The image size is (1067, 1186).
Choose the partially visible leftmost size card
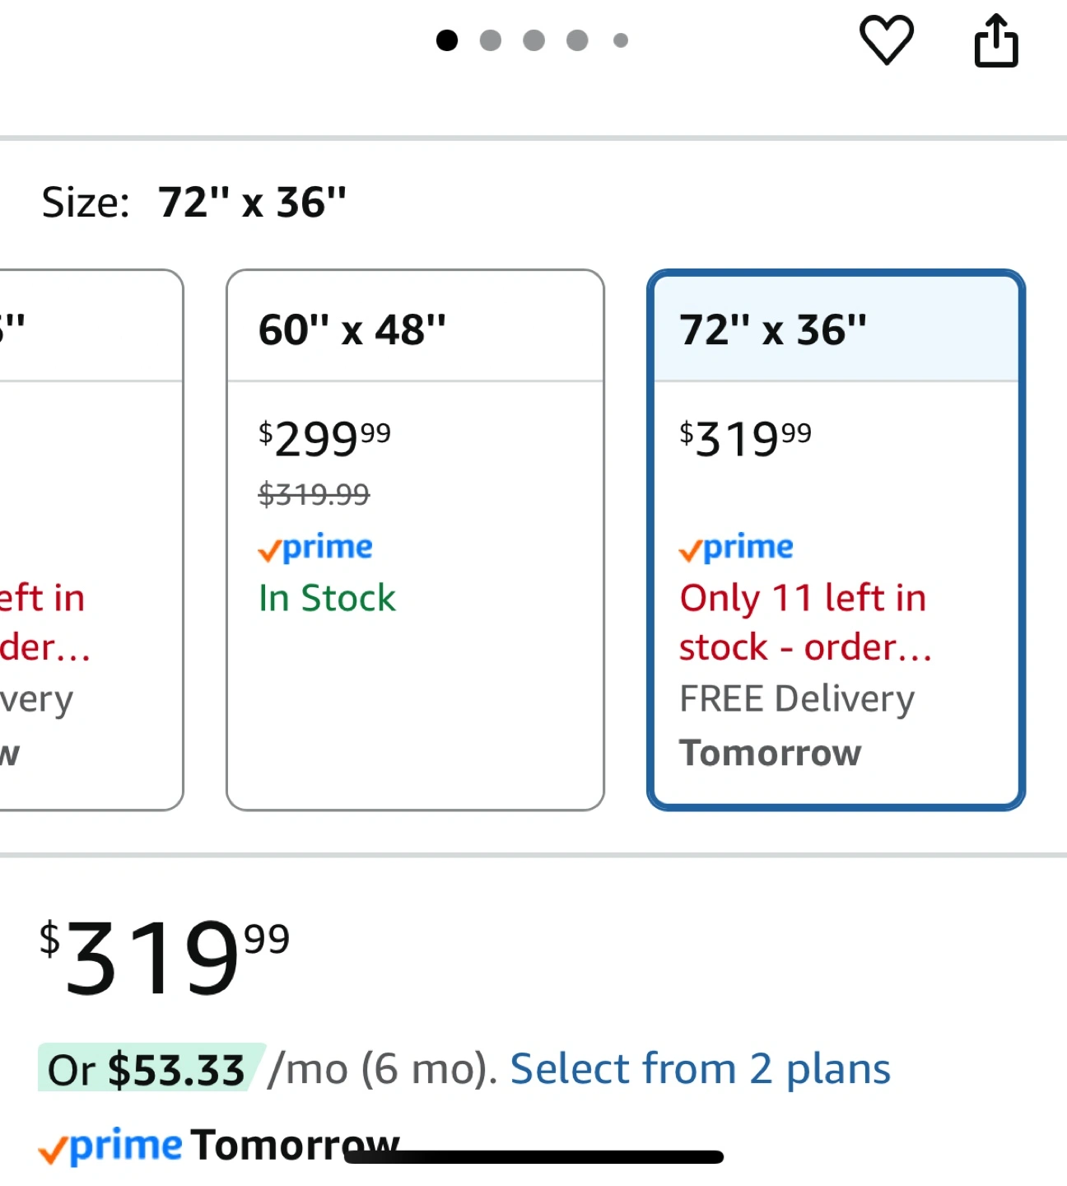pos(91,539)
